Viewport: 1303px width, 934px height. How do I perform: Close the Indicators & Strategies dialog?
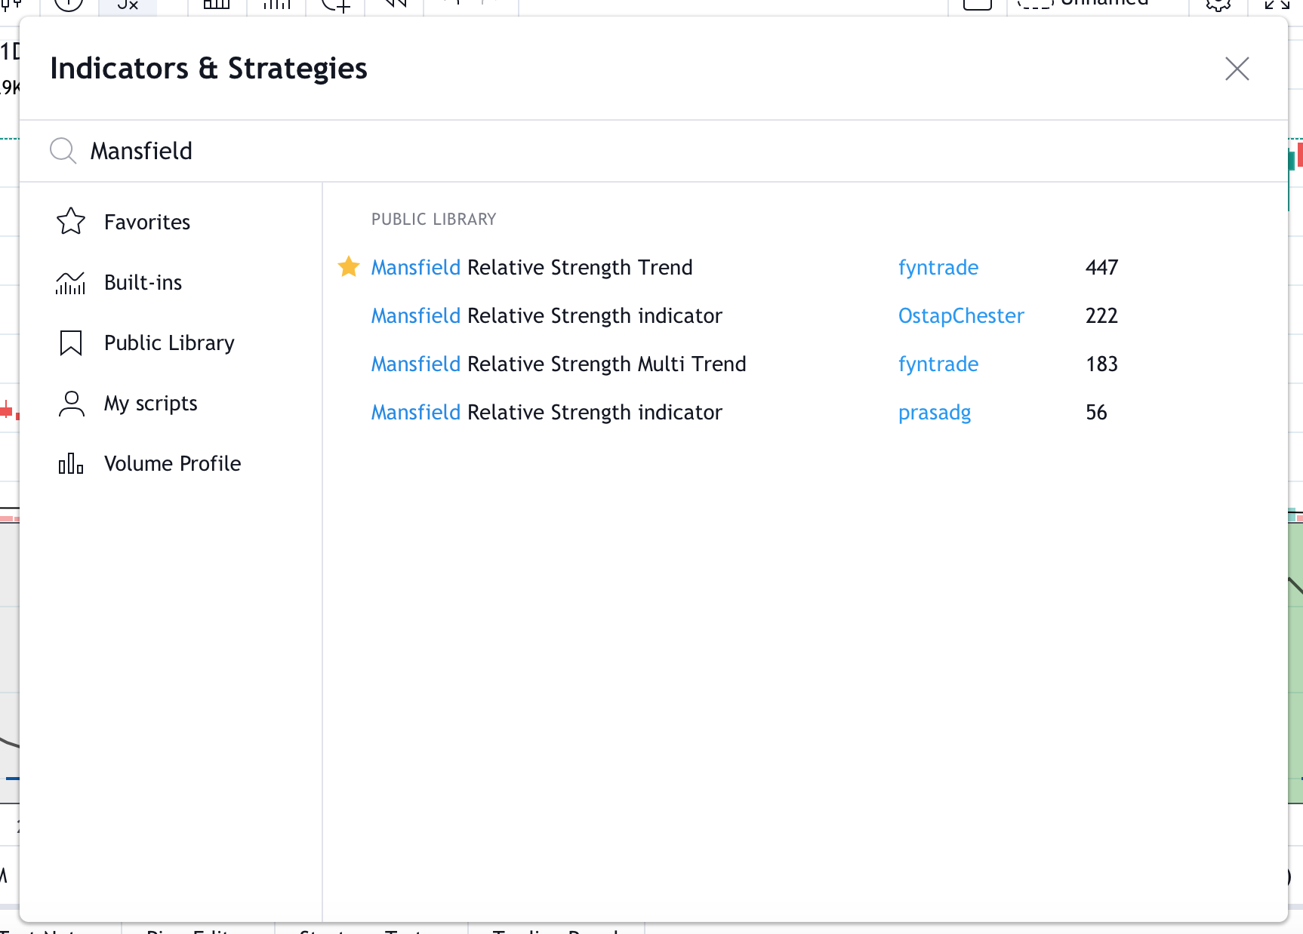pos(1237,69)
